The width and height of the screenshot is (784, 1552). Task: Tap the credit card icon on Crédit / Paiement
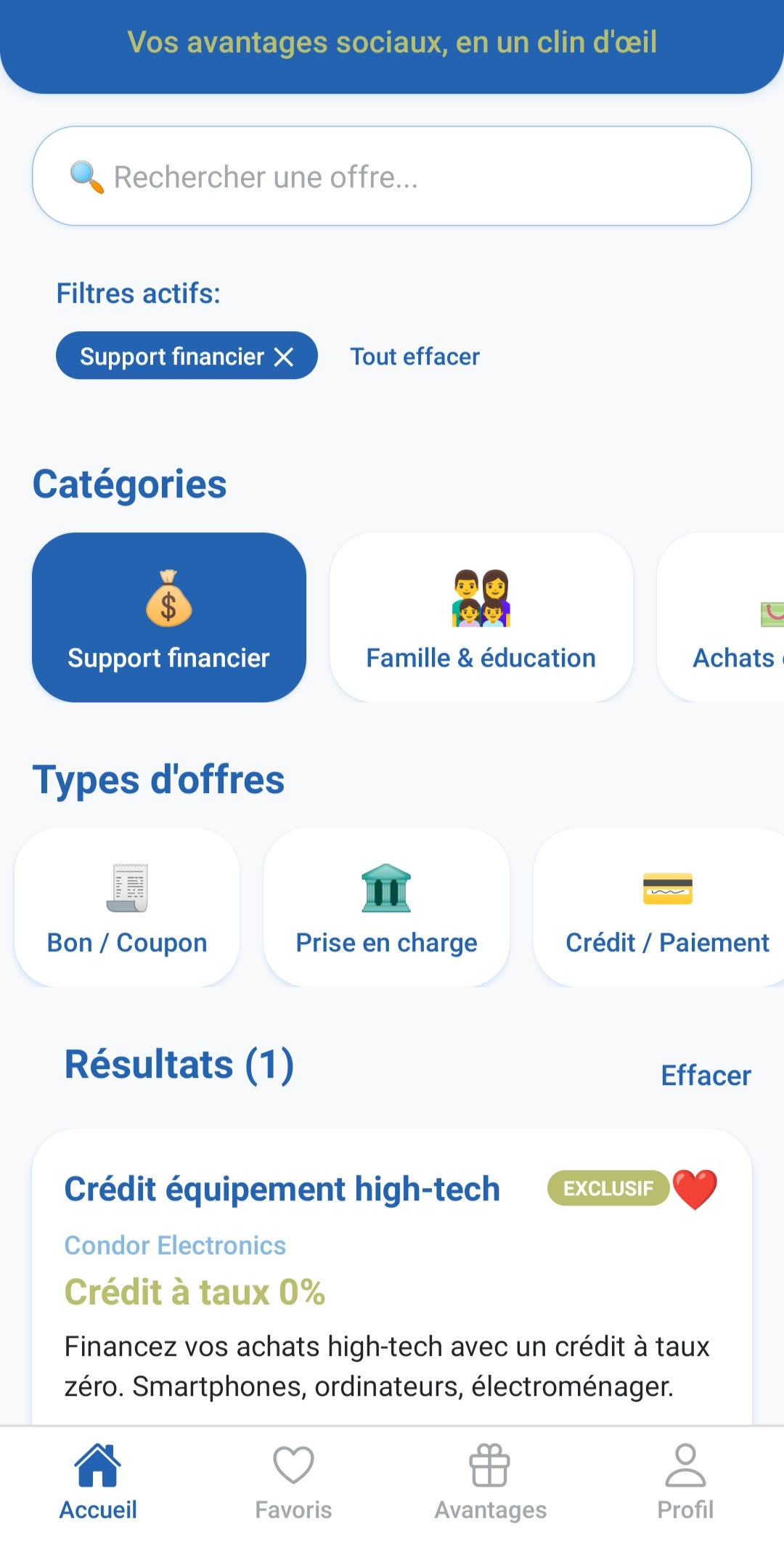667,887
